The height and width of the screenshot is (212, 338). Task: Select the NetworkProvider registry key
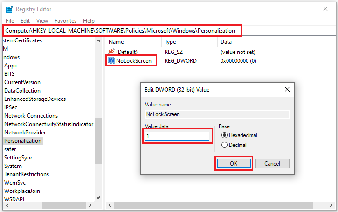click(25, 132)
